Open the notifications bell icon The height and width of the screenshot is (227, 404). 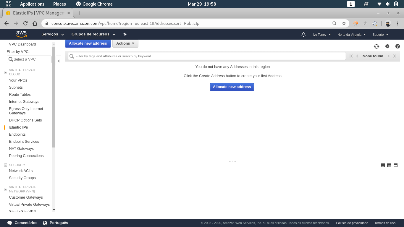[303, 35]
